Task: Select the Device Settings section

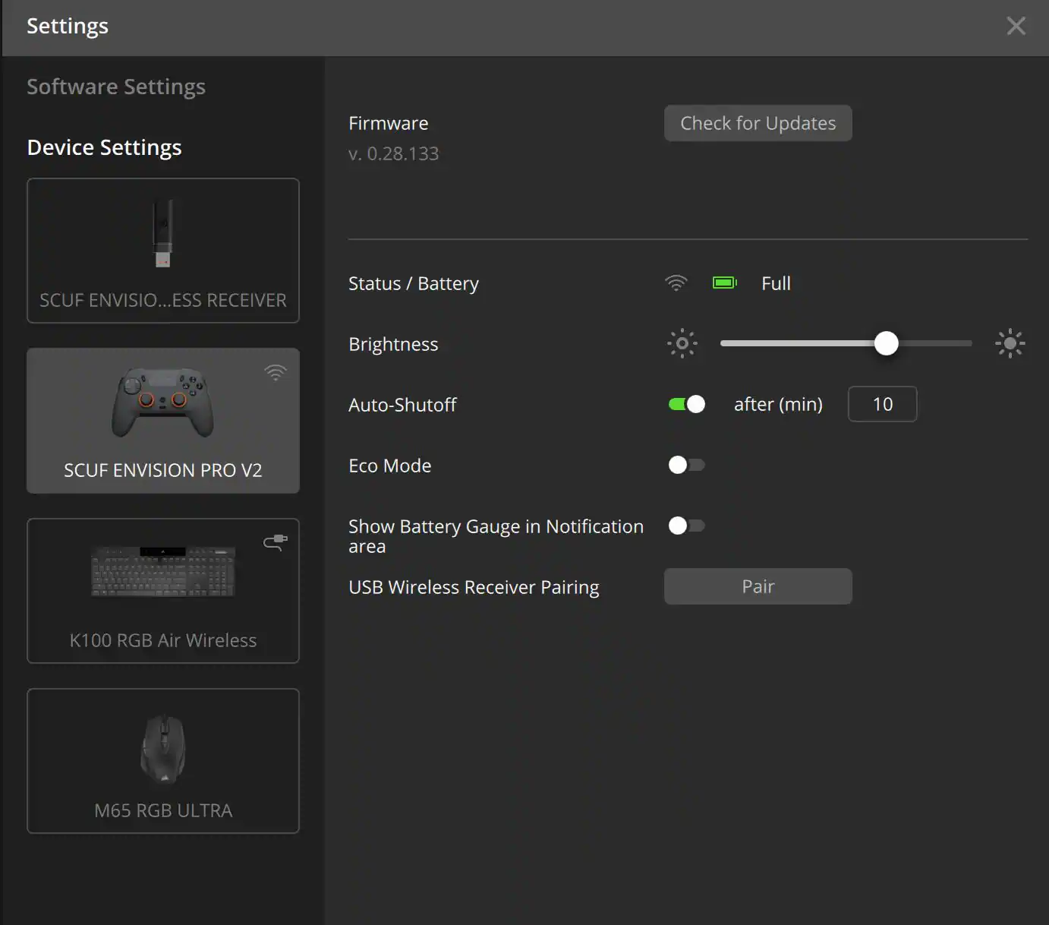Action: pos(104,147)
